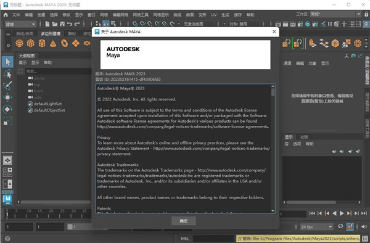This screenshot has height=243, width=370.
Task: Activate the Scale tool
Action: (7, 121)
